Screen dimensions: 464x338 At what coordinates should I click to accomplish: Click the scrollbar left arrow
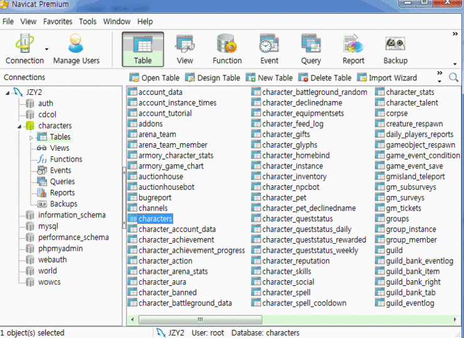tap(132, 320)
